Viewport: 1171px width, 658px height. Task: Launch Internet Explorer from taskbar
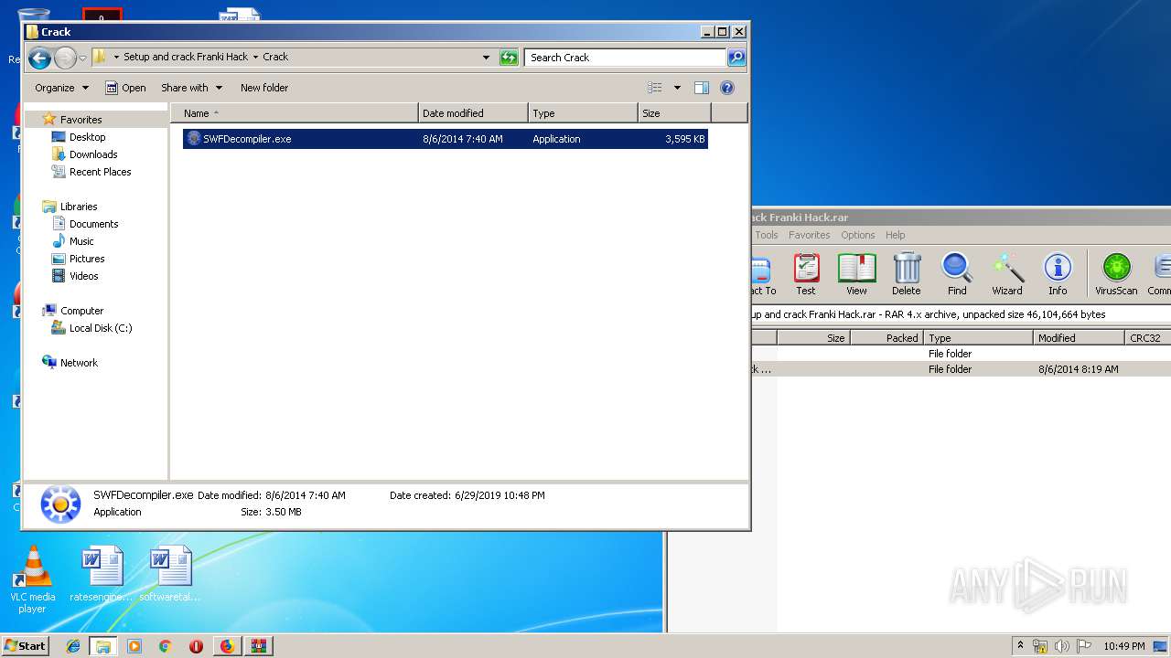[73, 646]
